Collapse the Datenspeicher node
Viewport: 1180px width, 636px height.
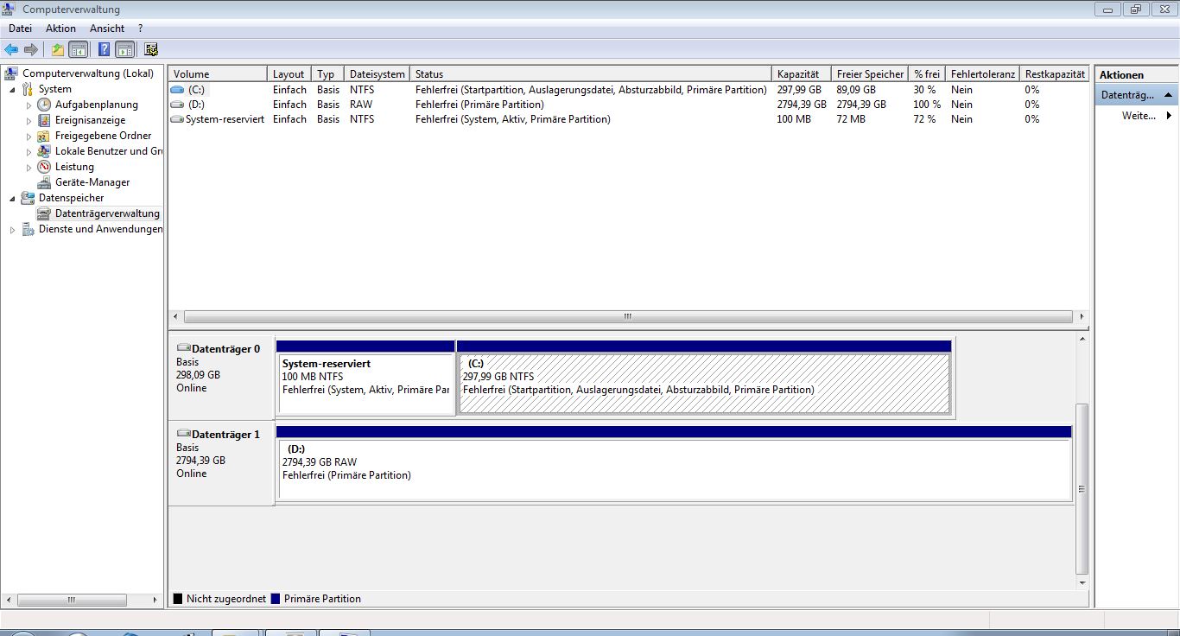[12, 198]
